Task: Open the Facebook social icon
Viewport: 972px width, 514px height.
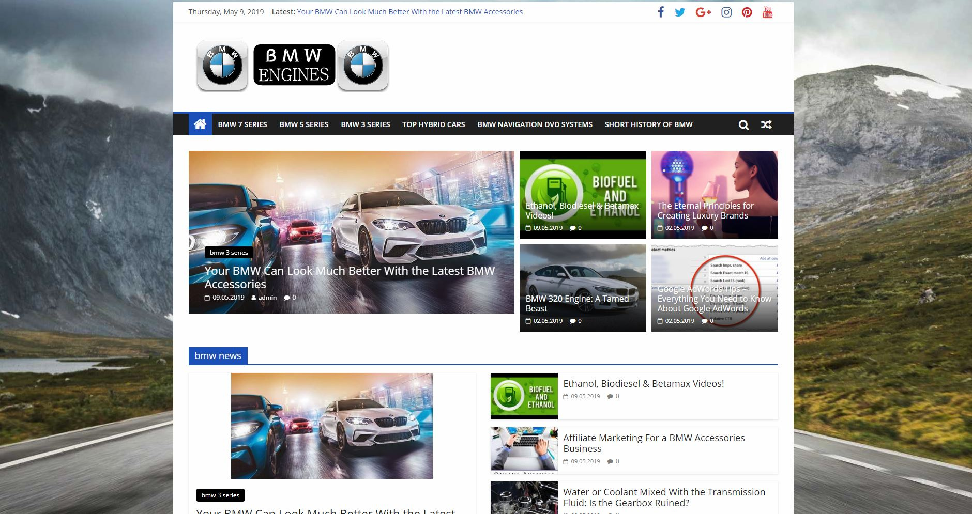Action: pos(660,12)
